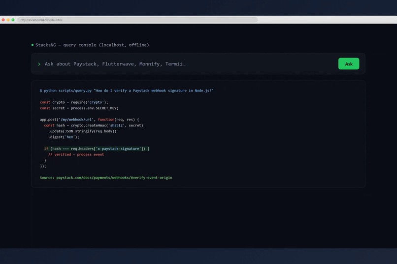The height and width of the screenshot is (264, 397).
Task: Click the ".digest('hex');" line
Action: click(x=64, y=137)
